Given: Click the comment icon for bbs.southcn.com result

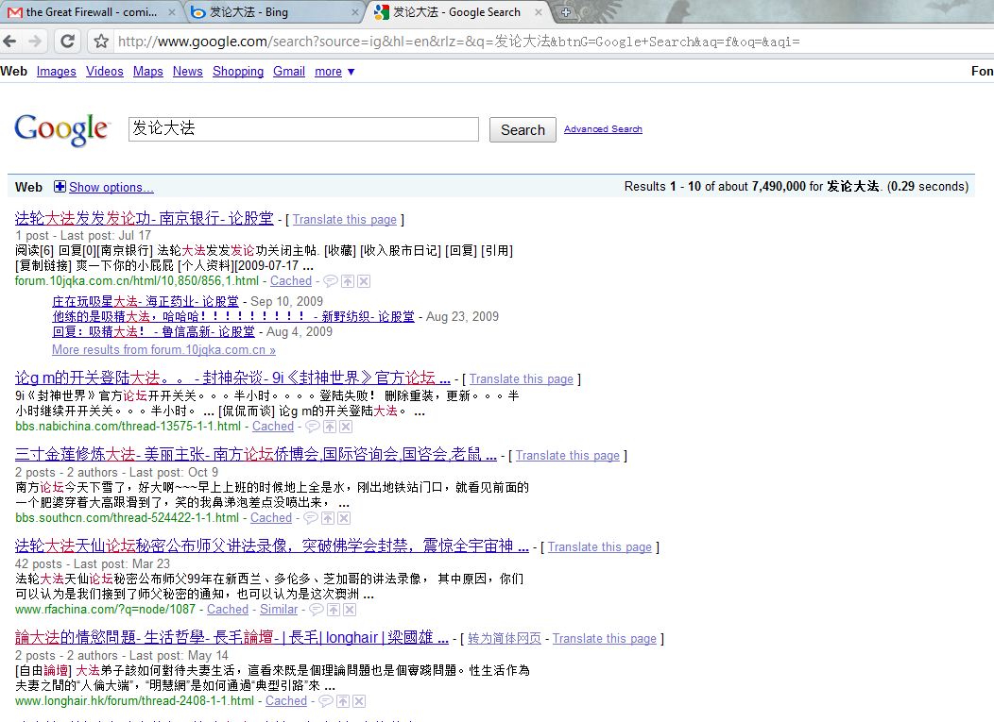Looking at the screenshot, I should pos(311,518).
